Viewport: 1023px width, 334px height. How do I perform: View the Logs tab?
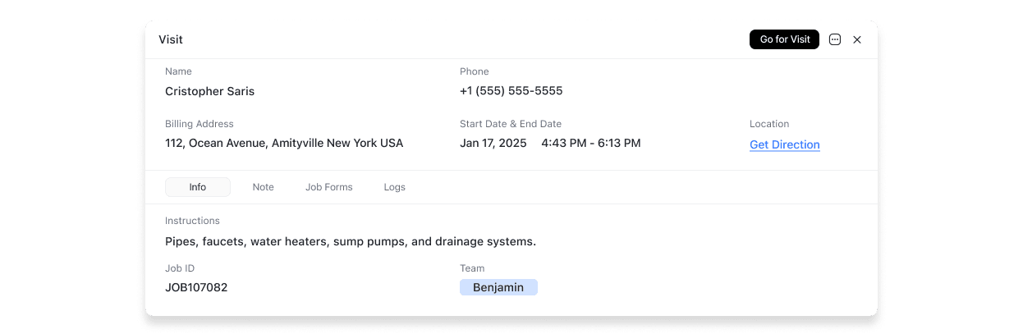394,187
